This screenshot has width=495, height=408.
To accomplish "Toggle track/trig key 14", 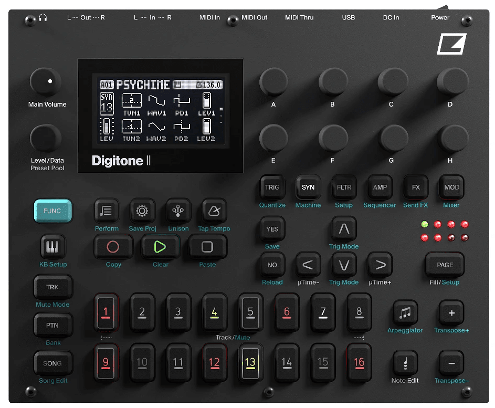I will pos(287,362).
